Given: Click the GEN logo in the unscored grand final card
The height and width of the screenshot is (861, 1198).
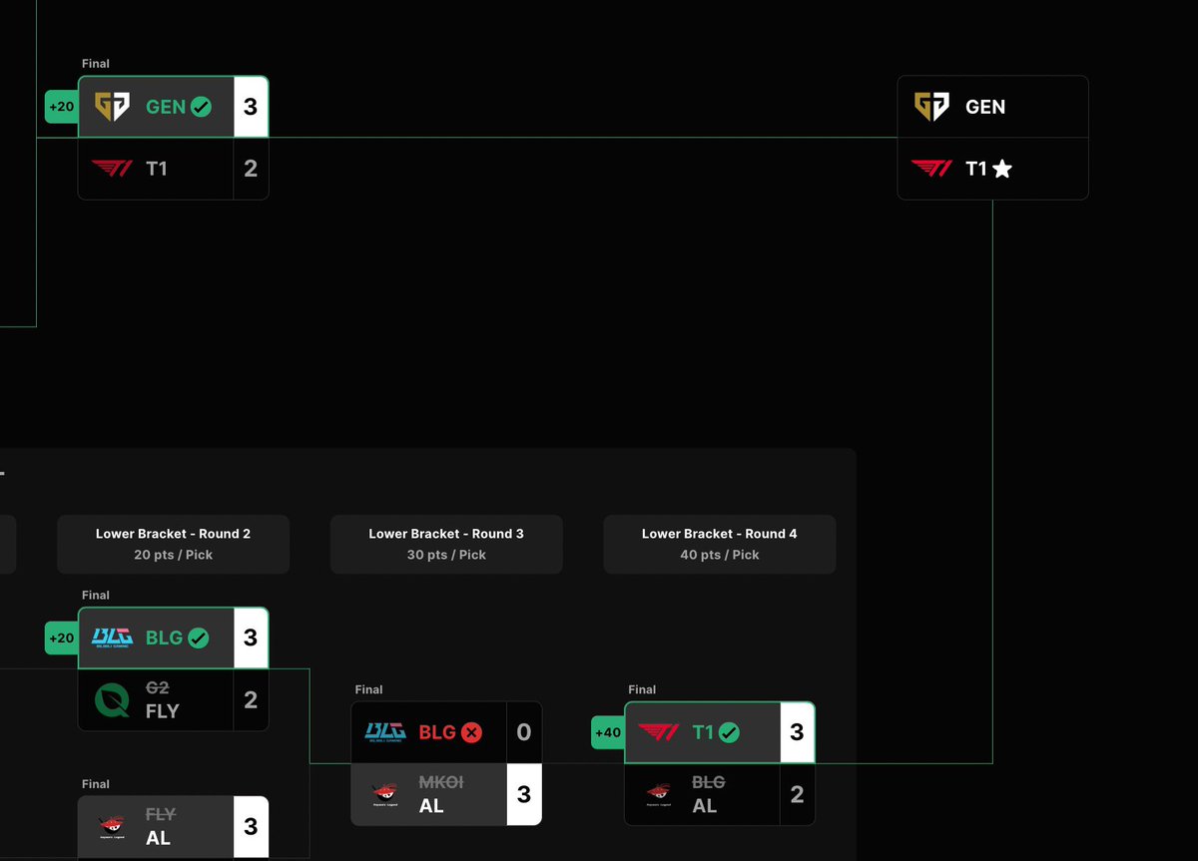Looking at the screenshot, I should pyautogui.click(x=931, y=107).
